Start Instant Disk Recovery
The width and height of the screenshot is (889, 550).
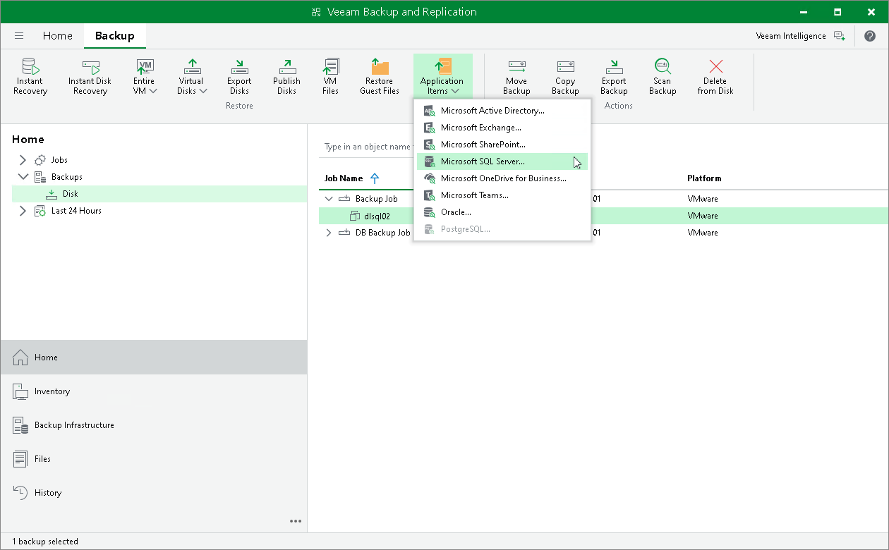90,76
